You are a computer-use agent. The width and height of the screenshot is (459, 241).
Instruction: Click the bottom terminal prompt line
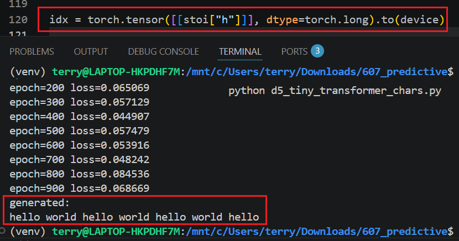point(232,232)
